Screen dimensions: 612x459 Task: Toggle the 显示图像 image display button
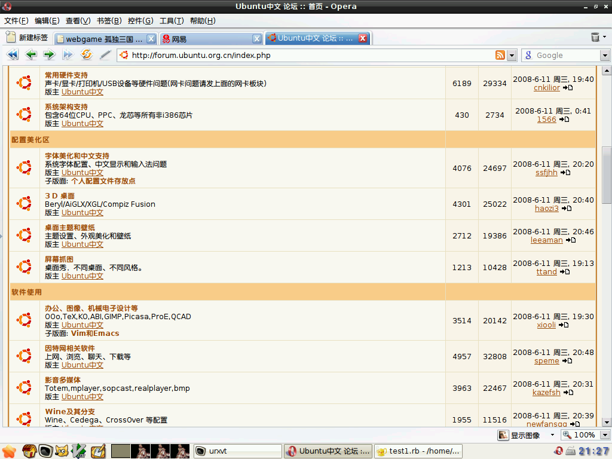click(x=519, y=435)
